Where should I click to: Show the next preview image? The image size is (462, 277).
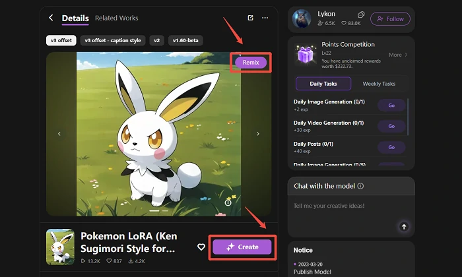[x=258, y=134]
